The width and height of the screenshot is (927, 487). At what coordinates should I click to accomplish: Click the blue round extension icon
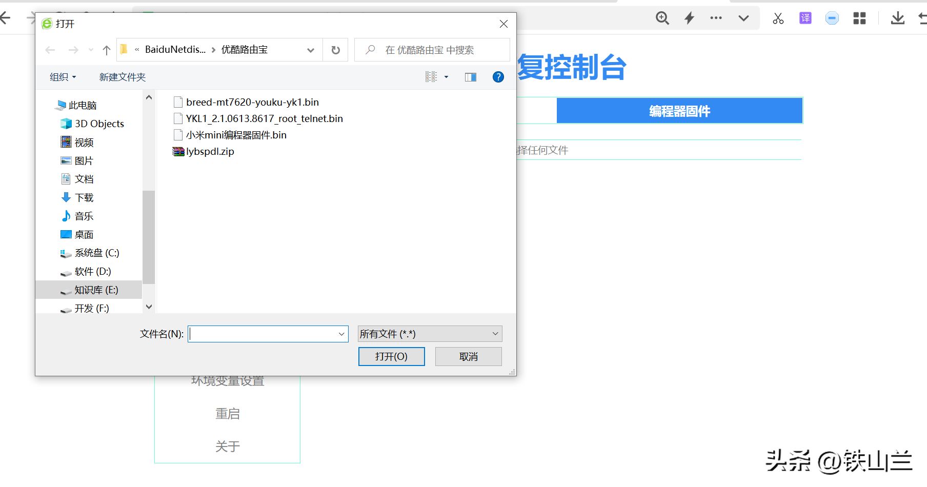832,18
